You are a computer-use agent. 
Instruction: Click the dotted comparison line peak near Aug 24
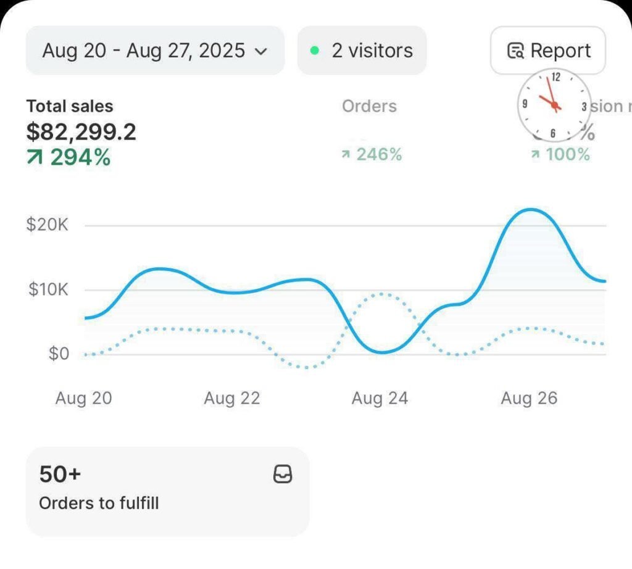click(383, 294)
